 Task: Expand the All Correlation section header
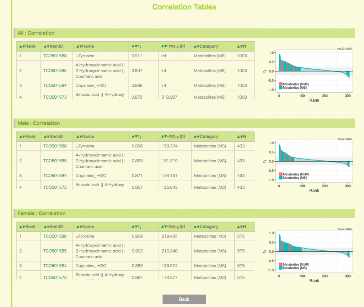[36, 33]
